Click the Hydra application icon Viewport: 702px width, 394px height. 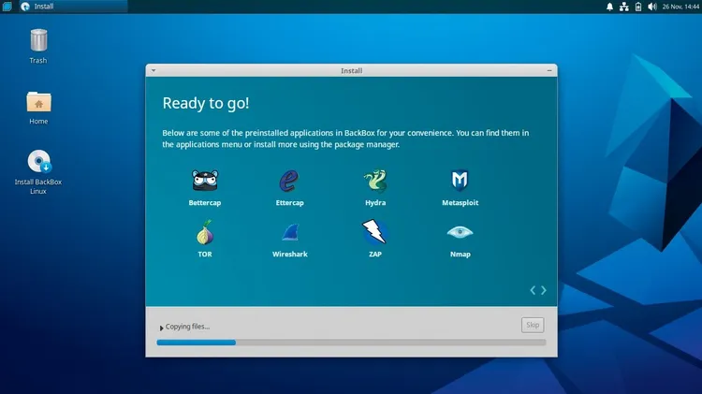pyautogui.click(x=375, y=181)
